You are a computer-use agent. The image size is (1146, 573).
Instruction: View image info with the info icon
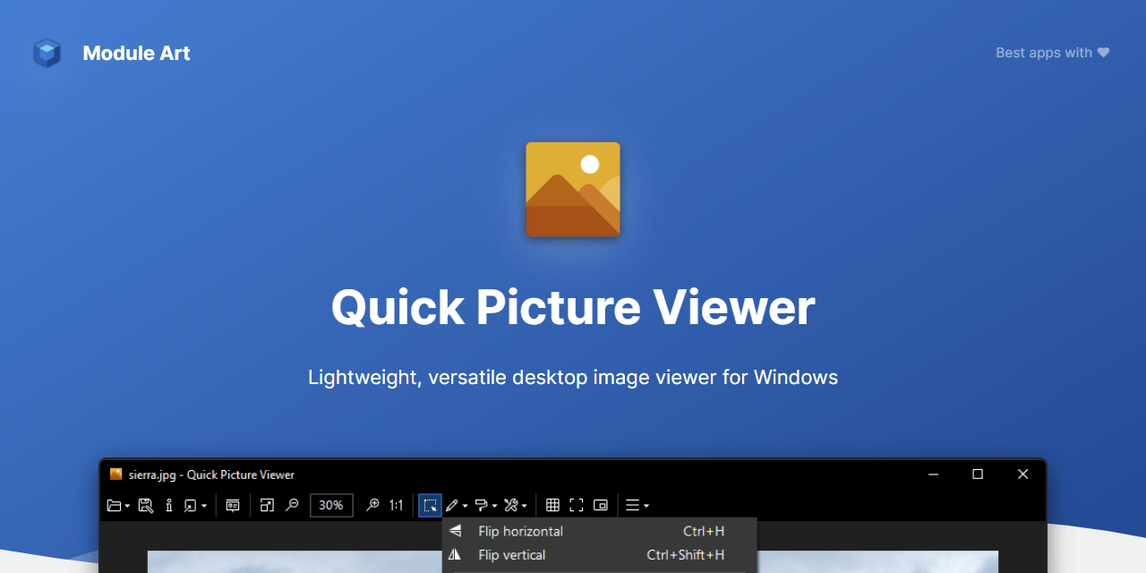(x=169, y=505)
